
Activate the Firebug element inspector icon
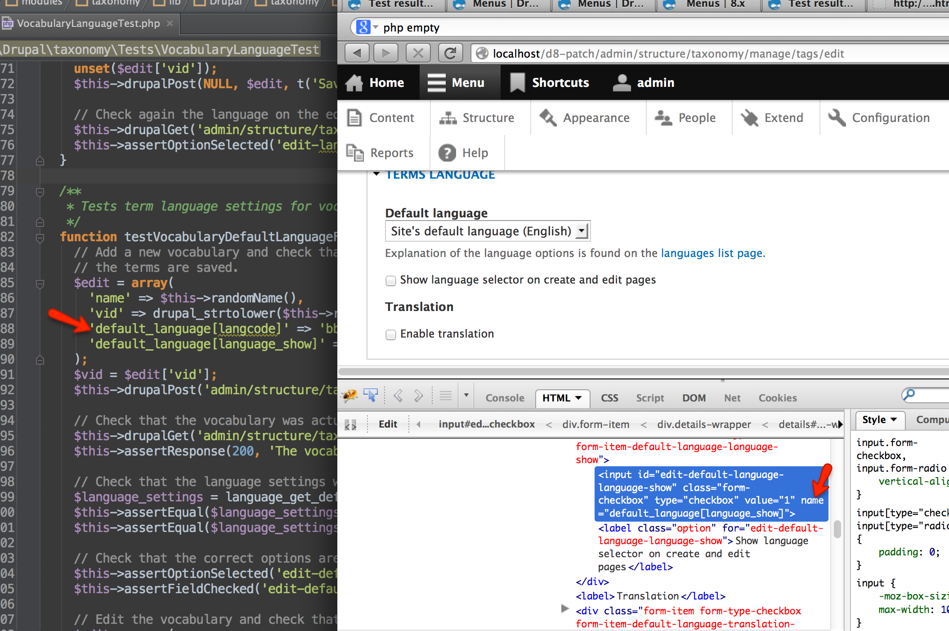point(371,396)
